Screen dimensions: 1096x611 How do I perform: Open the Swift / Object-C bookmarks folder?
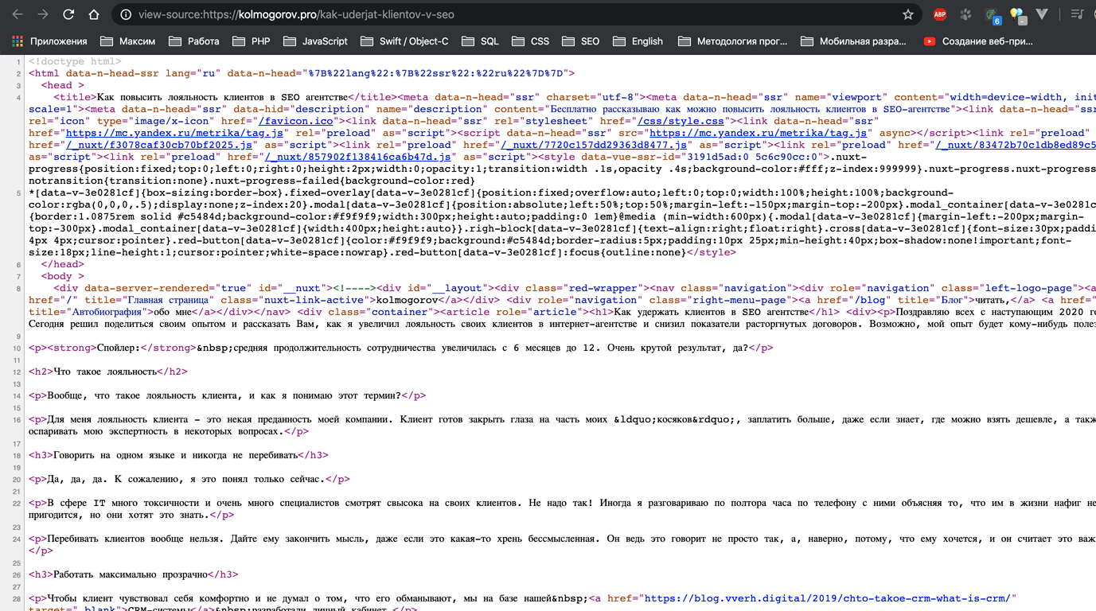tap(404, 41)
